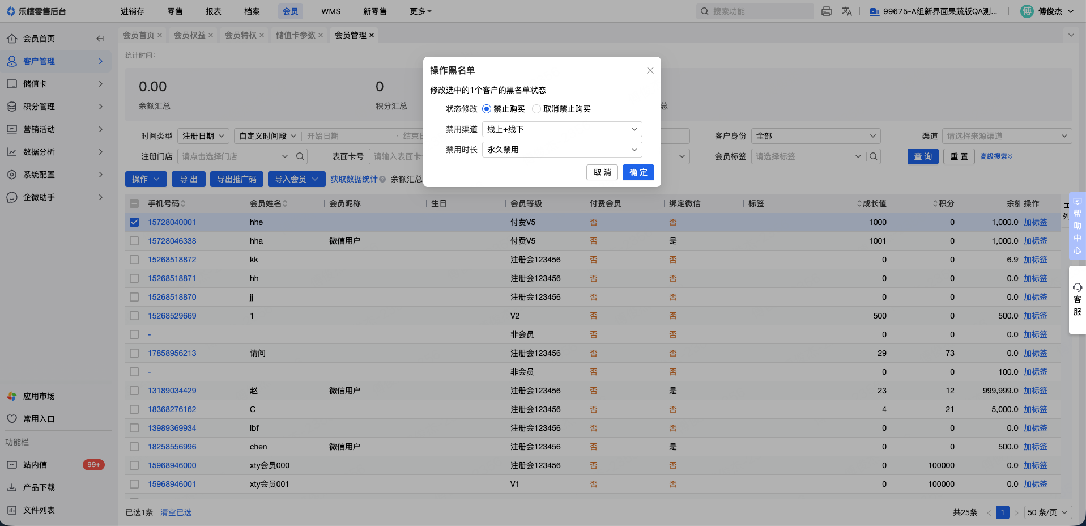Select 禁止购买 radio option
The image size is (1086, 526).
click(x=487, y=109)
